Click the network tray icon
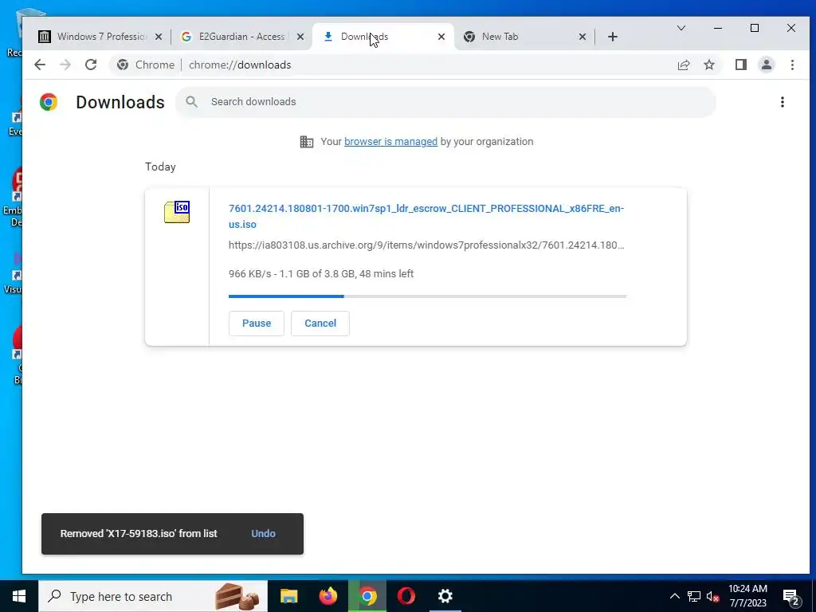The width and height of the screenshot is (816, 612). click(694, 596)
